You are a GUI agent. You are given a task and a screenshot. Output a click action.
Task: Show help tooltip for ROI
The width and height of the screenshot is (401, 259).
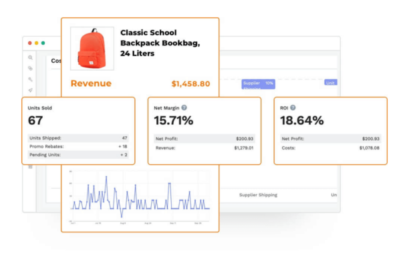[x=293, y=107]
